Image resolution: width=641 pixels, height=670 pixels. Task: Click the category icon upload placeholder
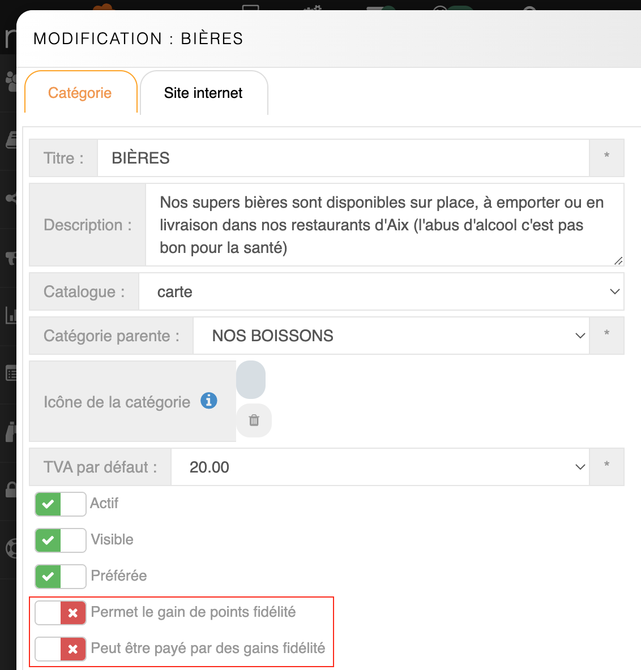pyautogui.click(x=251, y=380)
